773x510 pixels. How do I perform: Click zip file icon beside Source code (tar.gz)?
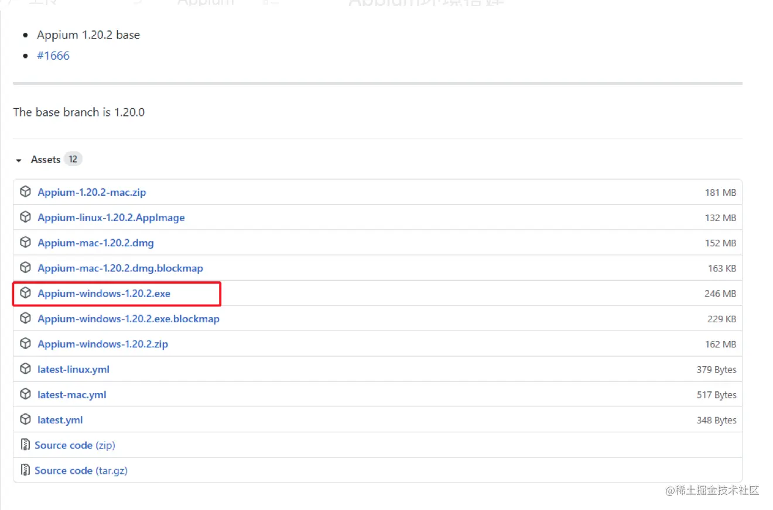pyautogui.click(x=25, y=470)
